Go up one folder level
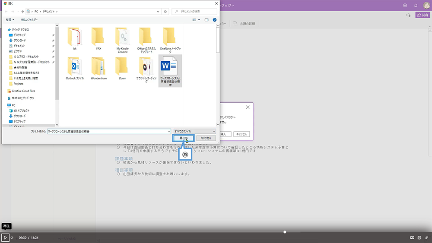The image size is (432, 243). 22,12
